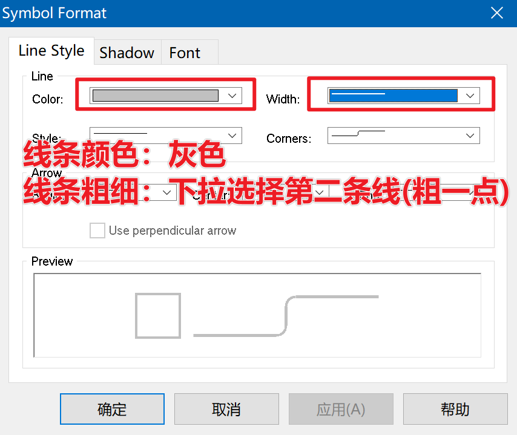The width and height of the screenshot is (517, 435).
Task: Confirm with the 确定 button
Action: click(x=112, y=409)
